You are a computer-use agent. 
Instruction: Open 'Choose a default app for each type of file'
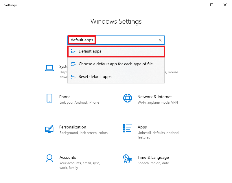(x=116, y=64)
